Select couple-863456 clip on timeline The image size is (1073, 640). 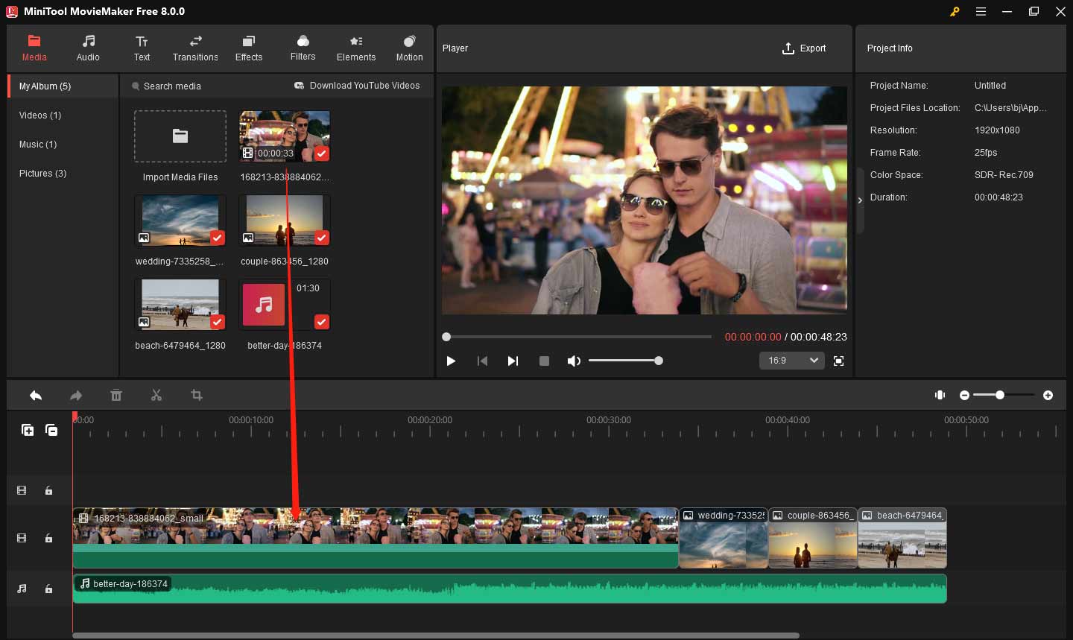click(x=813, y=538)
